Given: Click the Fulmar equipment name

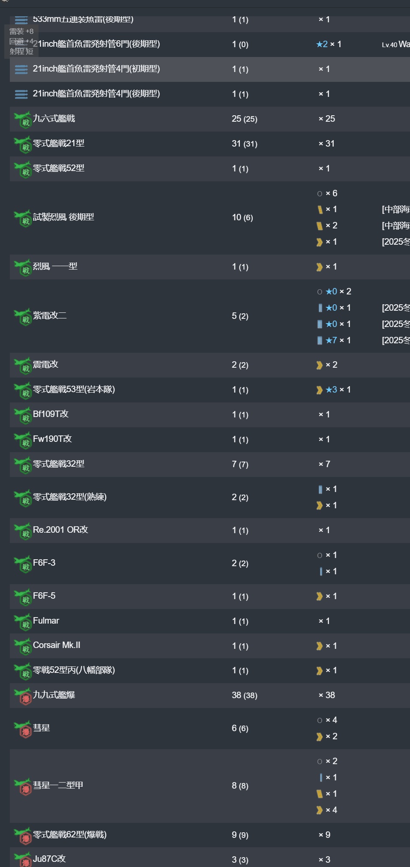Looking at the screenshot, I should click(x=46, y=621).
